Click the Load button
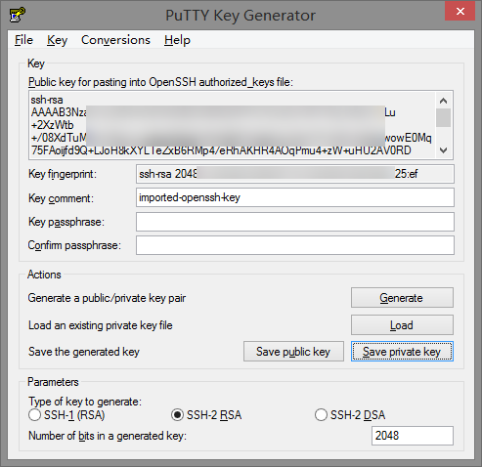 pos(402,324)
